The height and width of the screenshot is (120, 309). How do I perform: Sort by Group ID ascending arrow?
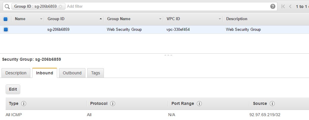coord(101,19)
